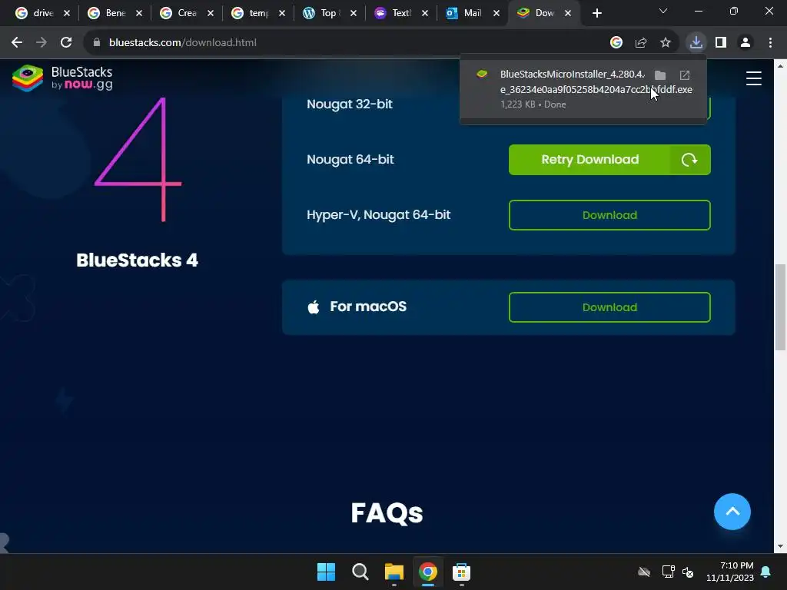
Task: View site information lock icon
Action: 97,43
